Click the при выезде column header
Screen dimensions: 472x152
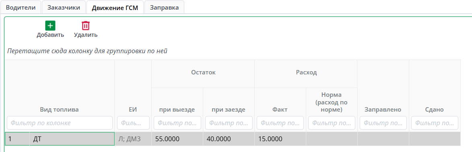point(177,110)
